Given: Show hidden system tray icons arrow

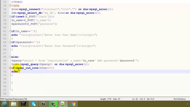Looking at the screenshot, I should click(187, 104).
